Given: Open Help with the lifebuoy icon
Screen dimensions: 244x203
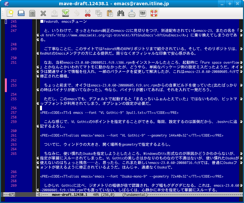Looking at the screenshot, I should click(154, 13).
